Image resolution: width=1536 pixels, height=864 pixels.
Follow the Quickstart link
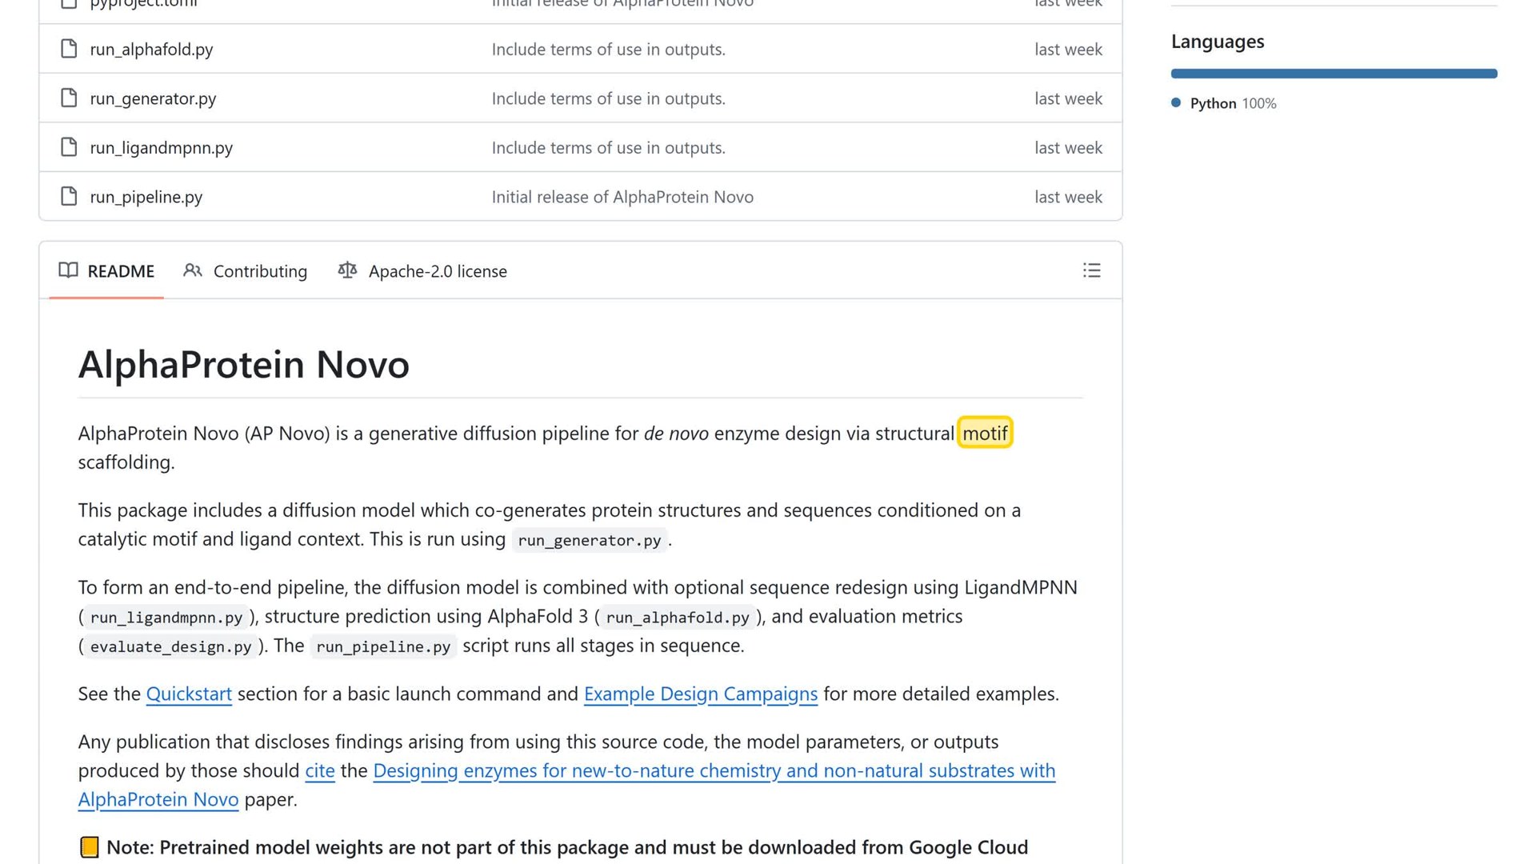[x=189, y=694]
